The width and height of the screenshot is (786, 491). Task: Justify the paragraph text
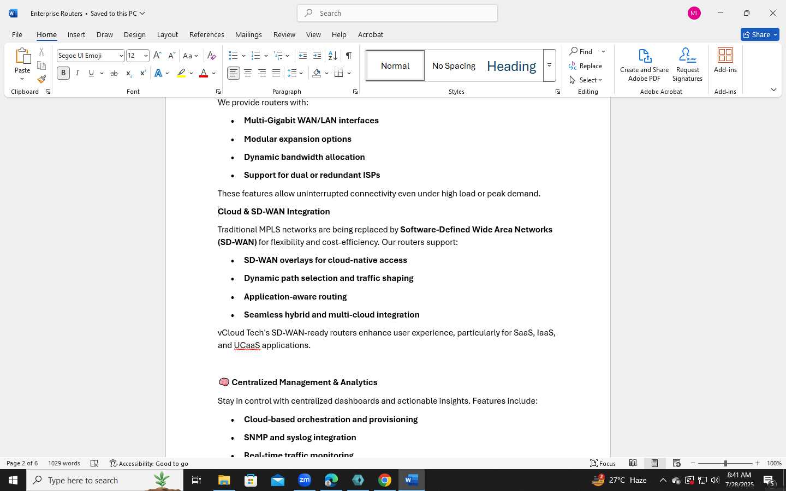click(x=276, y=73)
